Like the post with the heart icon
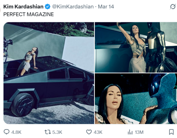177x138 pixels. (x=89, y=132)
